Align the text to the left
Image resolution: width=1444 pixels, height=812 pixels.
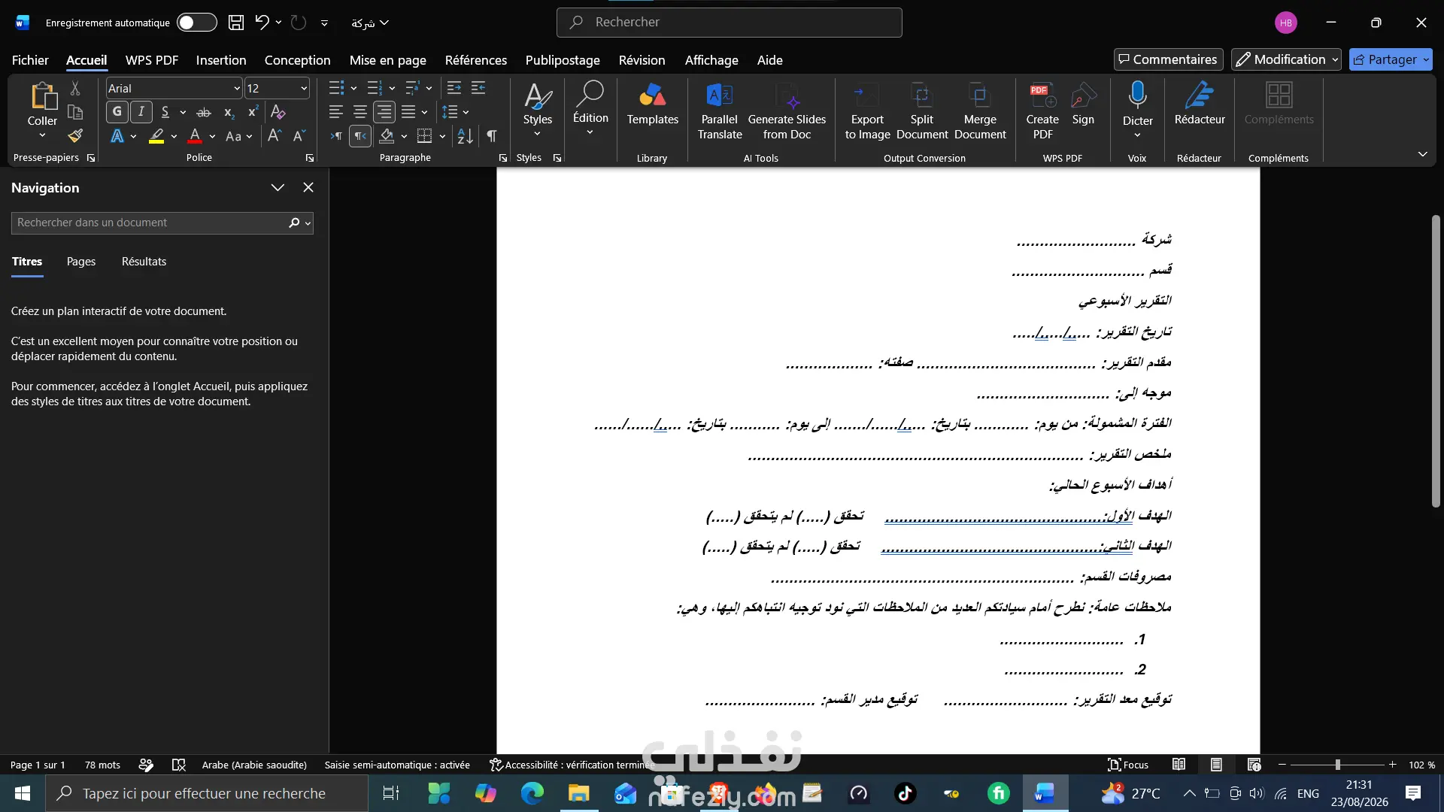pos(336,112)
